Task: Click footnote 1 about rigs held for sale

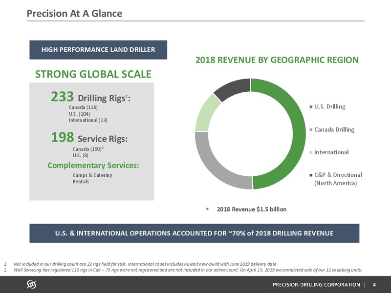Action: click(x=145, y=264)
